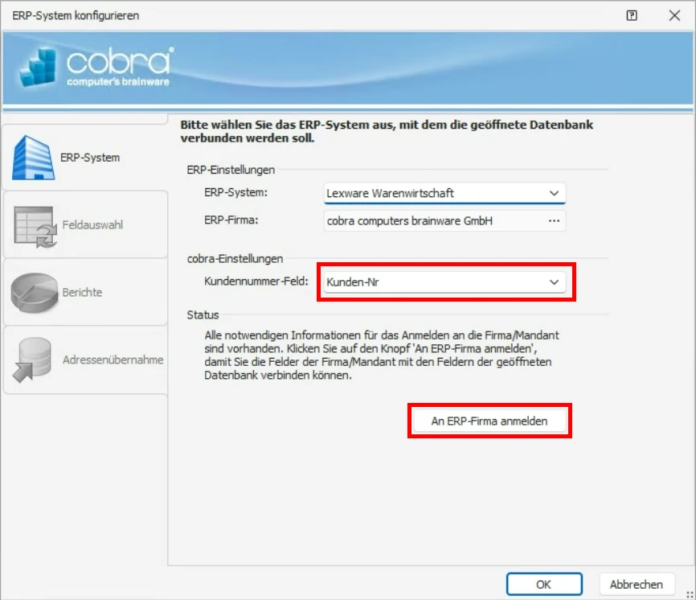Open the Adressenübernahme database icon
Screen dimensions: 696x600
coord(32,360)
